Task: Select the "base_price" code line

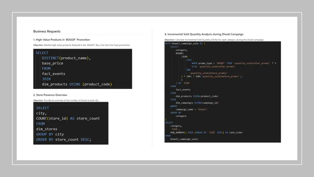Action: click(53, 63)
